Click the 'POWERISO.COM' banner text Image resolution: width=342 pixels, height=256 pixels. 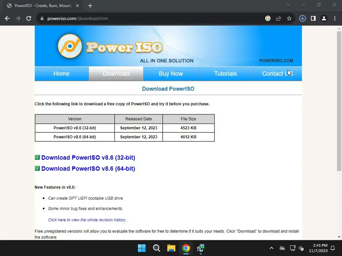(276, 61)
